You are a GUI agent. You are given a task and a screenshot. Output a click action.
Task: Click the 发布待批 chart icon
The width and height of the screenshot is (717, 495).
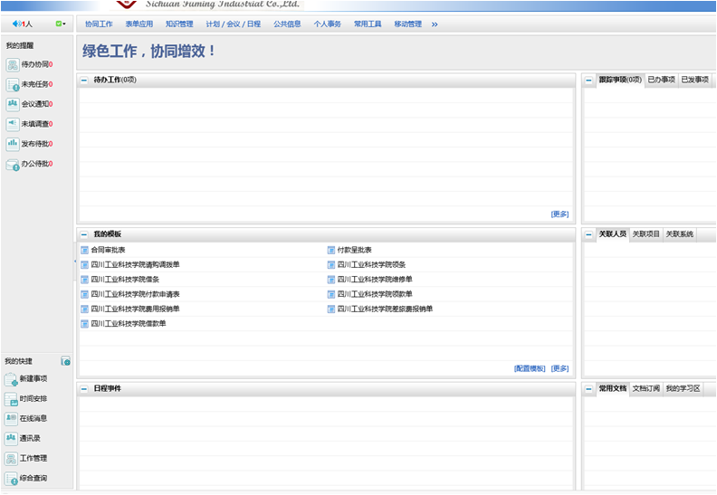pos(13,144)
